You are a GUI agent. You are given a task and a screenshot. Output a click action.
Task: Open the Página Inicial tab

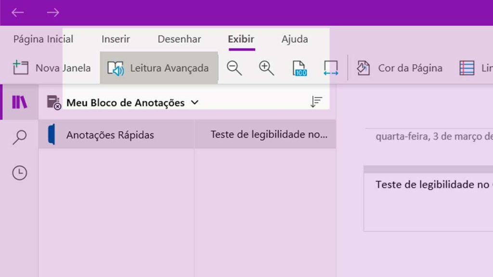click(43, 39)
